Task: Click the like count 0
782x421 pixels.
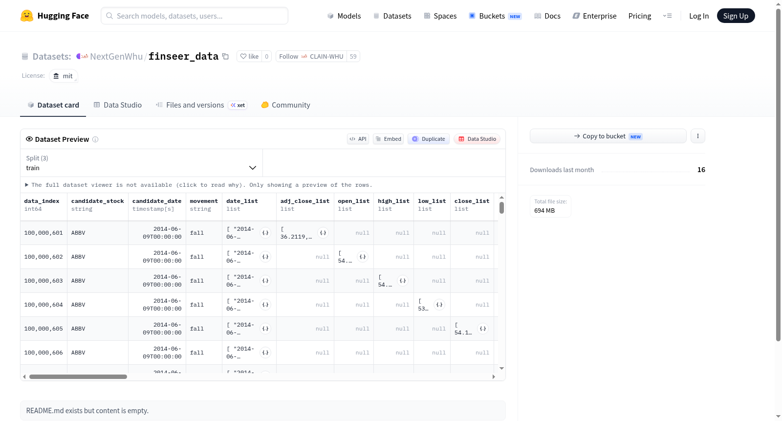Action: point(266,56)
